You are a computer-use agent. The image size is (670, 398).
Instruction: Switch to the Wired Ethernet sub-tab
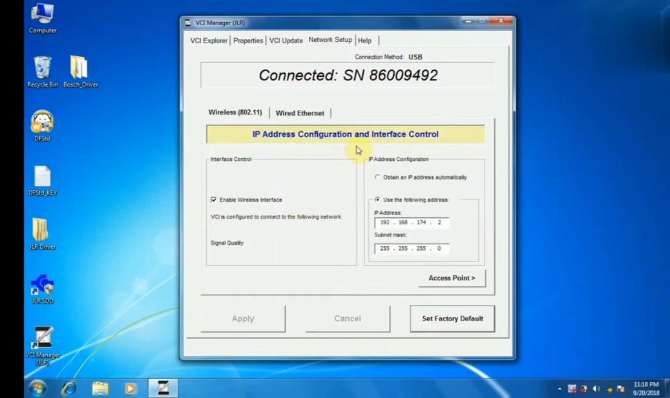tap(300, 113)
